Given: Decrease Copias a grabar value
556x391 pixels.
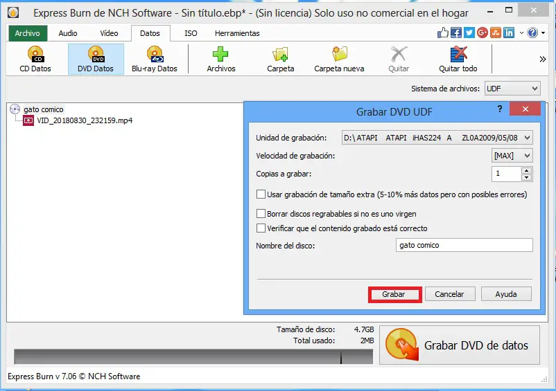Looking at the screenshot, I should tap(527, 177).
